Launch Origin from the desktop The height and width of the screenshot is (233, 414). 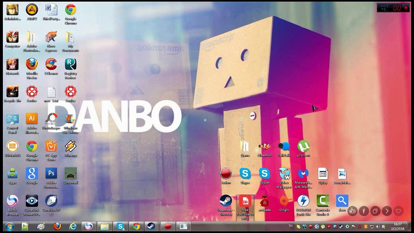tap(284, 203)
